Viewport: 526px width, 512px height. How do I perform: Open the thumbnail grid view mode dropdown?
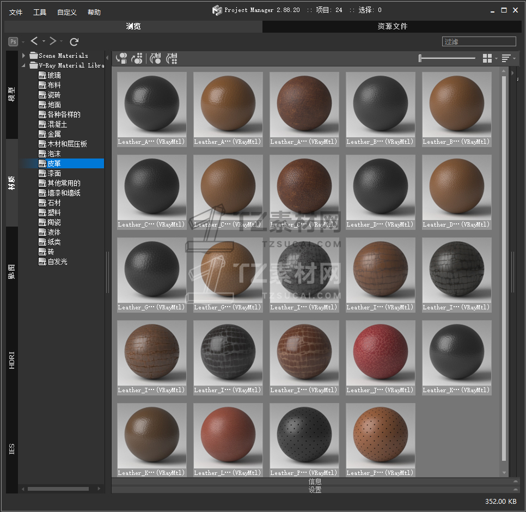click(x=490, y=58)
